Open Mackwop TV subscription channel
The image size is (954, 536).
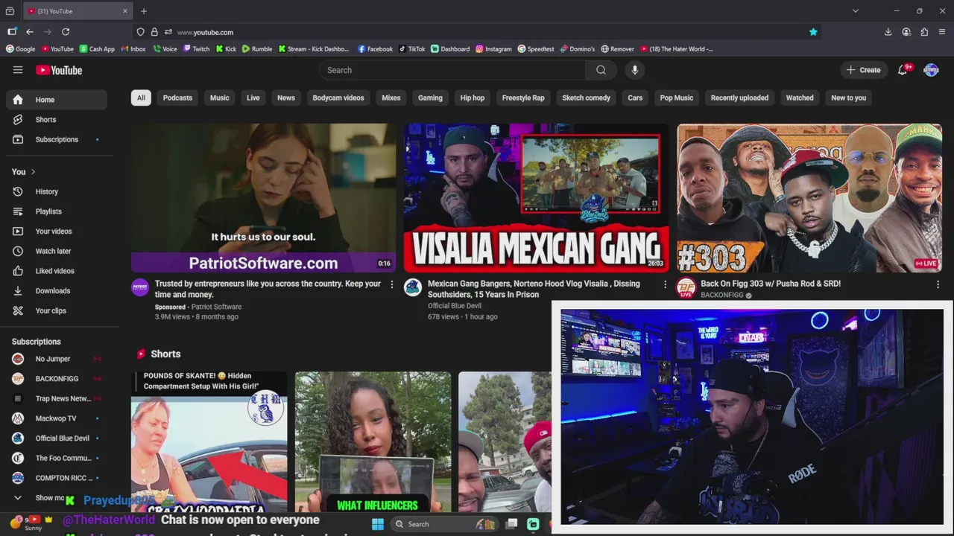[x=57, y=418]
